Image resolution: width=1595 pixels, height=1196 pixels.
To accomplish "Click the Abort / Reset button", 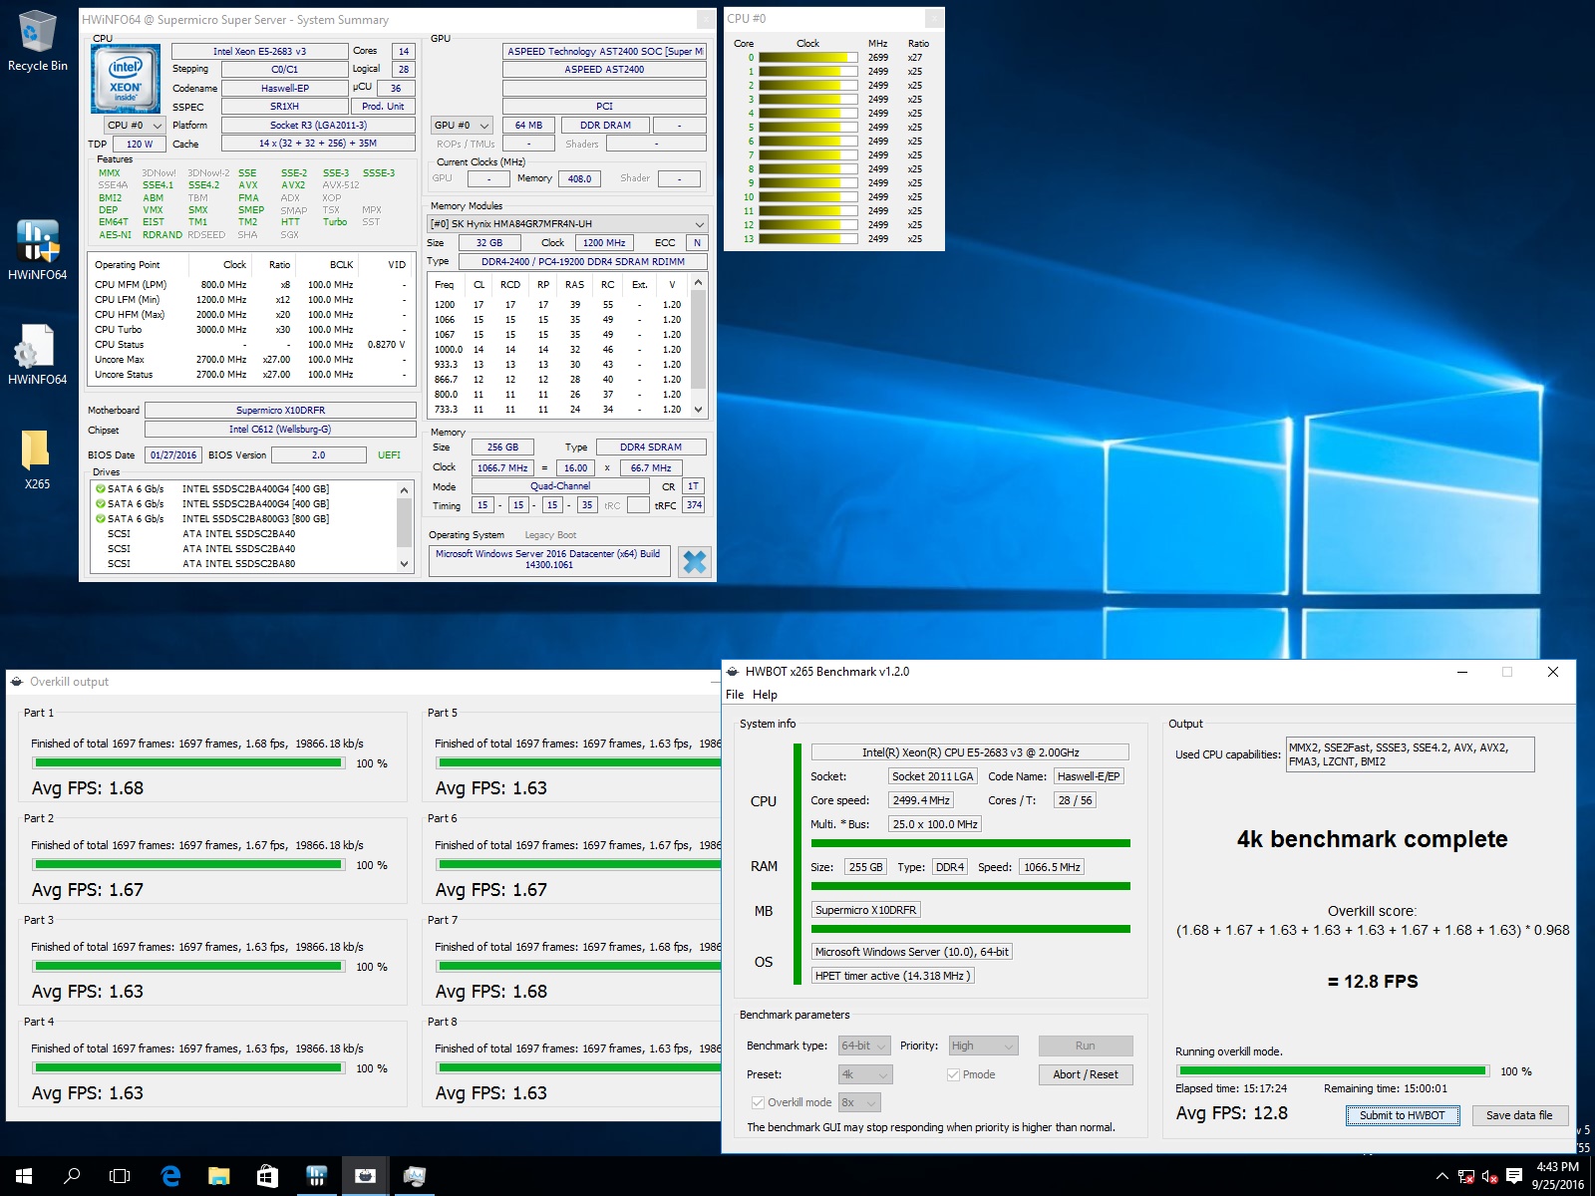I will pyautogui.click(x=1086, y=1074).
